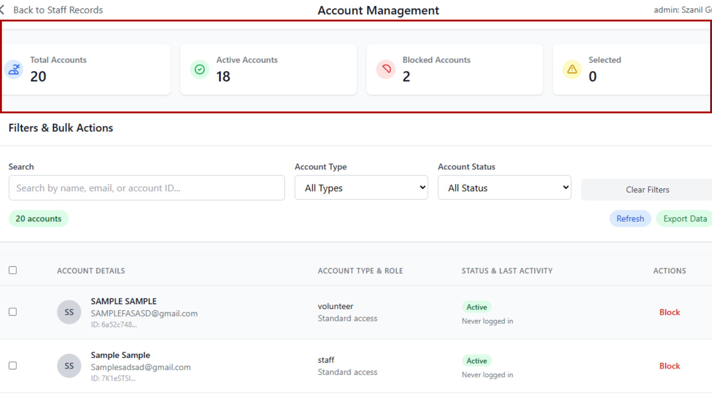This screenshot has width=712, height=400.
Task: Click the back chevron arrow in the header
Action: click(3, 10)
